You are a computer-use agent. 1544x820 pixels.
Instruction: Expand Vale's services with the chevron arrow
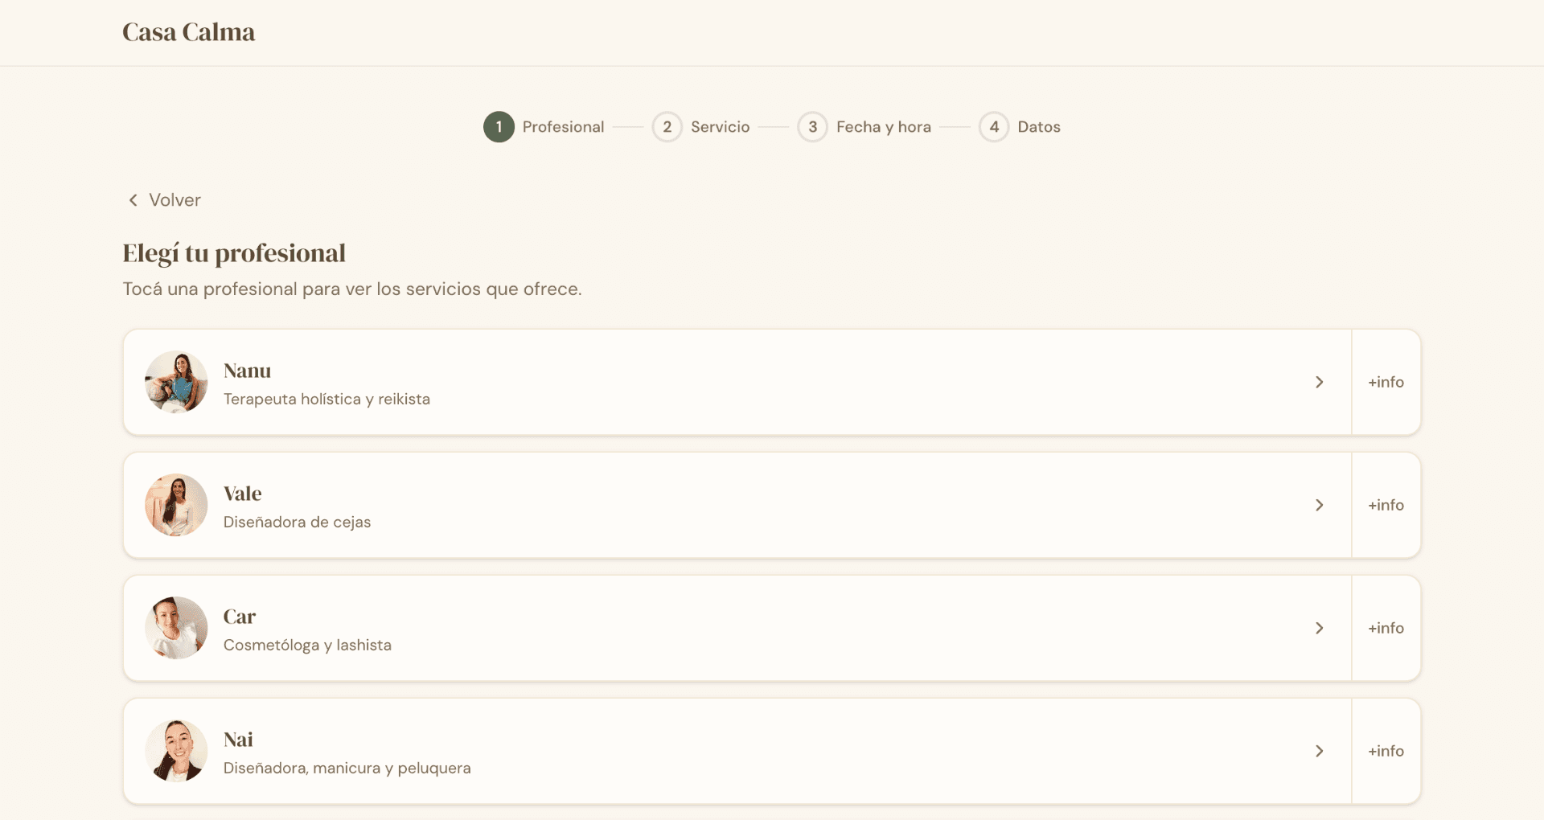tap(1319, 505)
